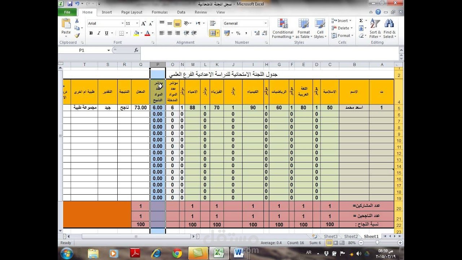The image size is (462, 260).
Task: Toggle bold formatting
Action: click(x=91, y=33)
